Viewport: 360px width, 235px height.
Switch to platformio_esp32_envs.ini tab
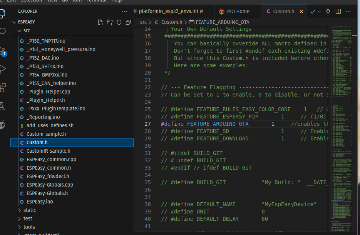tap(169, 11)
